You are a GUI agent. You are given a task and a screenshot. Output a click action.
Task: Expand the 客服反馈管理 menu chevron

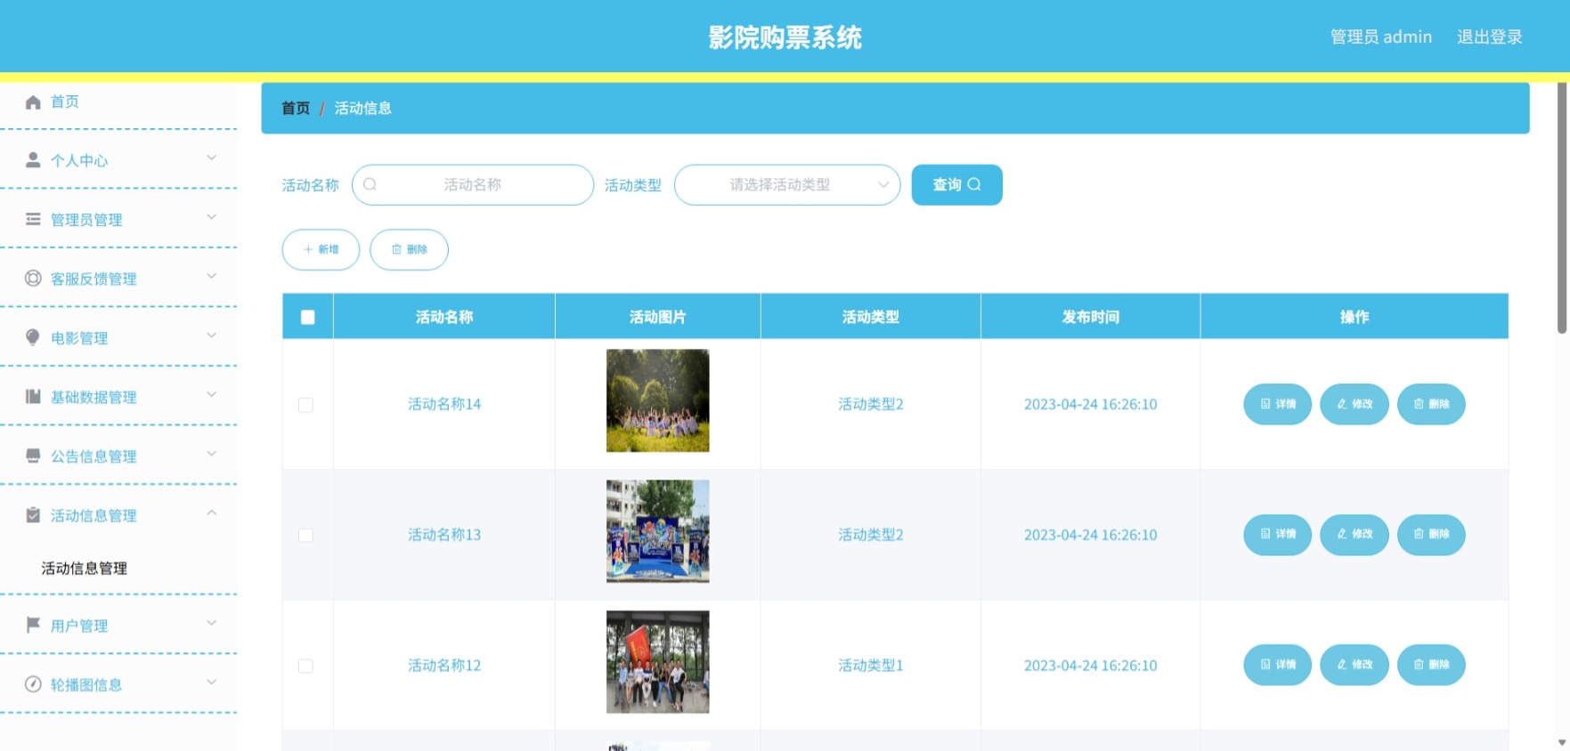(212, 276)
